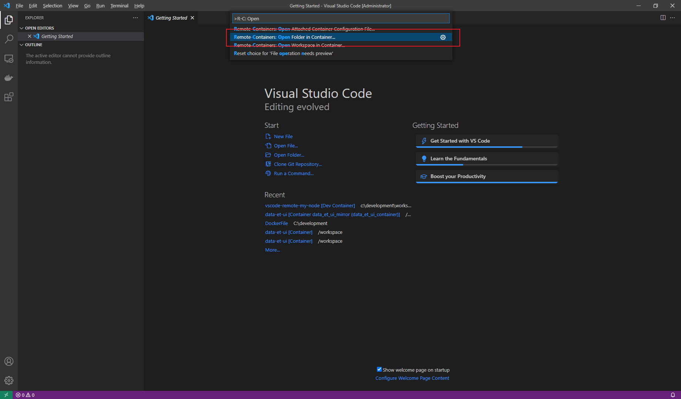681x399 pixels.
Task: Click the remote window indicator in the status bar
Action: [6, 395]
